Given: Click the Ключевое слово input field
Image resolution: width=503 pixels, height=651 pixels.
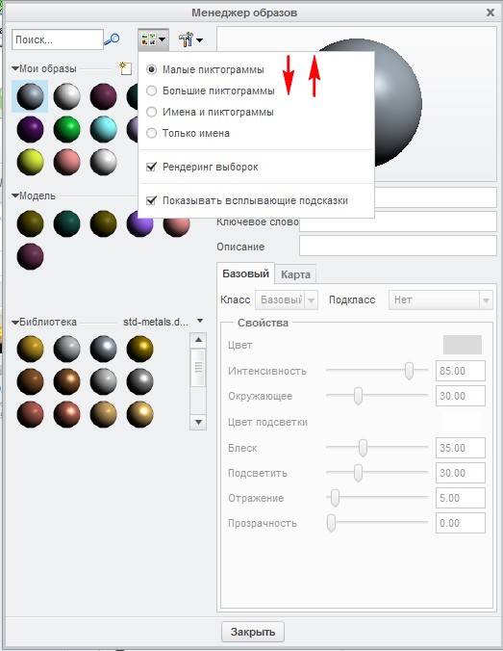Looking at the screenshot, I should [398, 221].
